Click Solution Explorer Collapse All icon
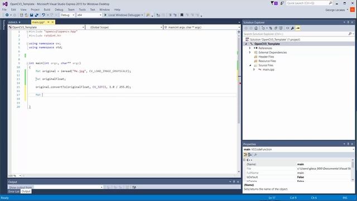Viewport: 357px width, 201px height. coord(276,28)
